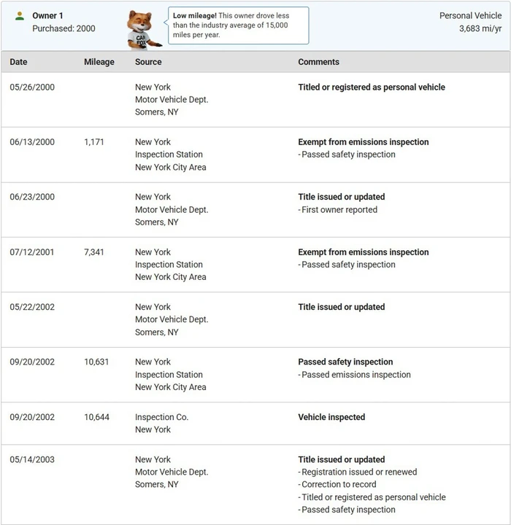Click the Comments column header
511x525 pixels.
click(x=318, y=62)
